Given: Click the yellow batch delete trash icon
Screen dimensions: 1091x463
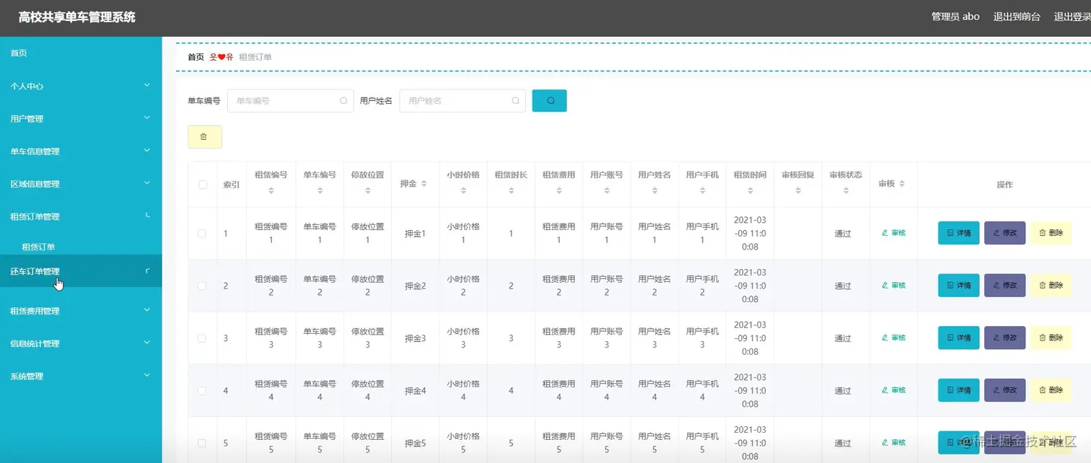Looking at the screenshot, I should (x=204, y=136).
